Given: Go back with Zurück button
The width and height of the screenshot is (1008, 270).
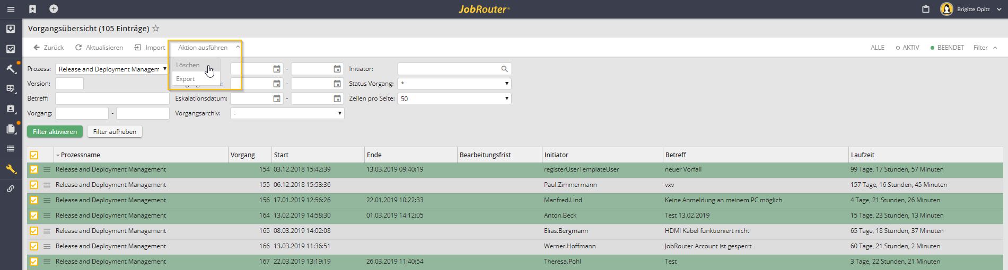Looking at the screenshot, I should pyautogui.click(x=48, y=48).
